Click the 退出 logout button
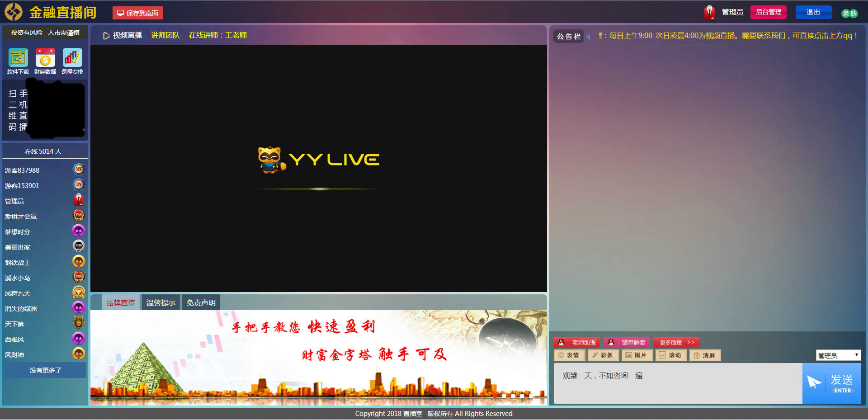This screenshot has width=868, height=420. [813, 12]
